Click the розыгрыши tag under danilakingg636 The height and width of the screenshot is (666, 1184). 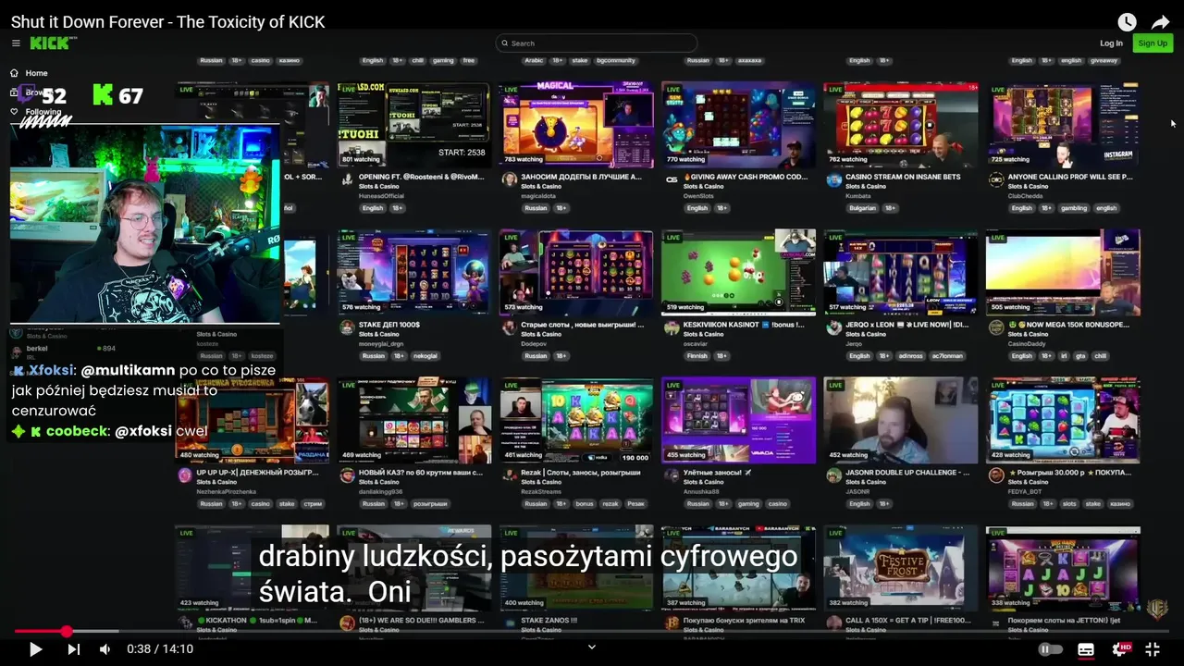431,504
